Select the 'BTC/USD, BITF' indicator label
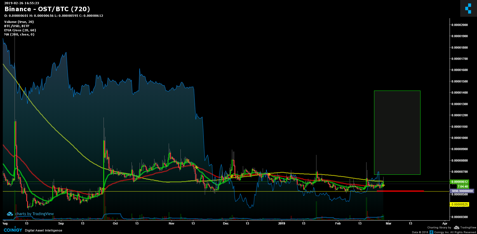The width and height of the screenshot is (477, 234). (17, 26)
